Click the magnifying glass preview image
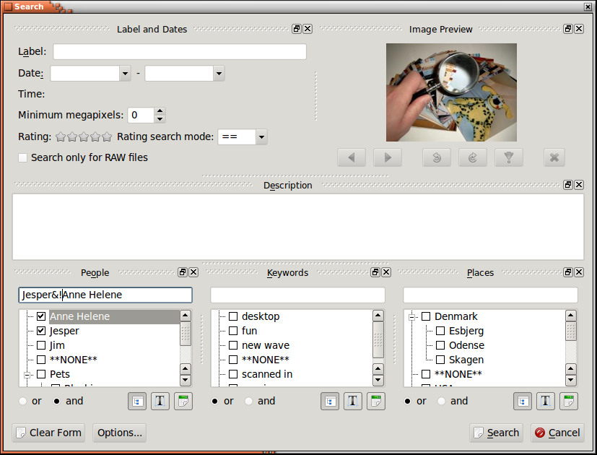 click(x=452, y=92)
